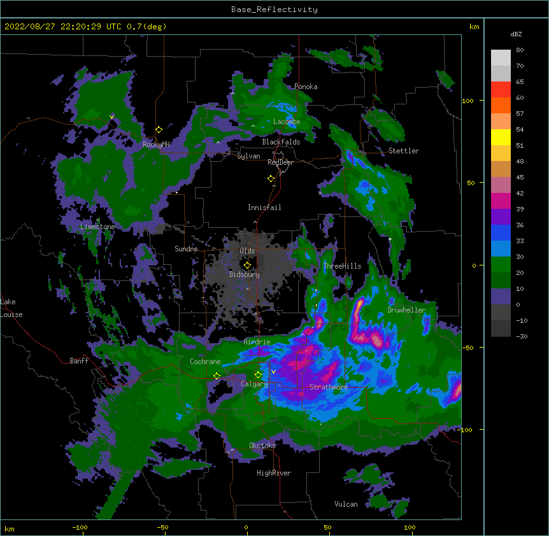Click the bright green 30-20 dBZ swatch
Image resolution: width=549 pixels, height=536 pixels.
pyautogui.click(x=501, y=265)
